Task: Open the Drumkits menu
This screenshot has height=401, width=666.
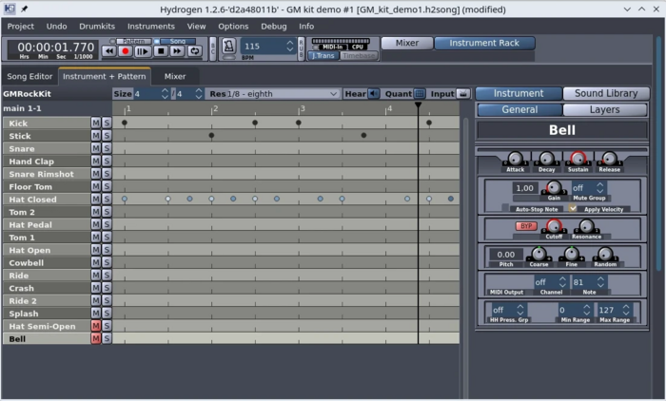Action: pyautogui.click(x=96, y=27)
